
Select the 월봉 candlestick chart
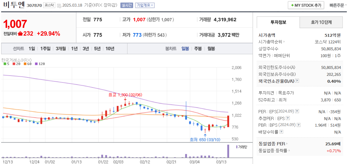click(x=211, y=49)
